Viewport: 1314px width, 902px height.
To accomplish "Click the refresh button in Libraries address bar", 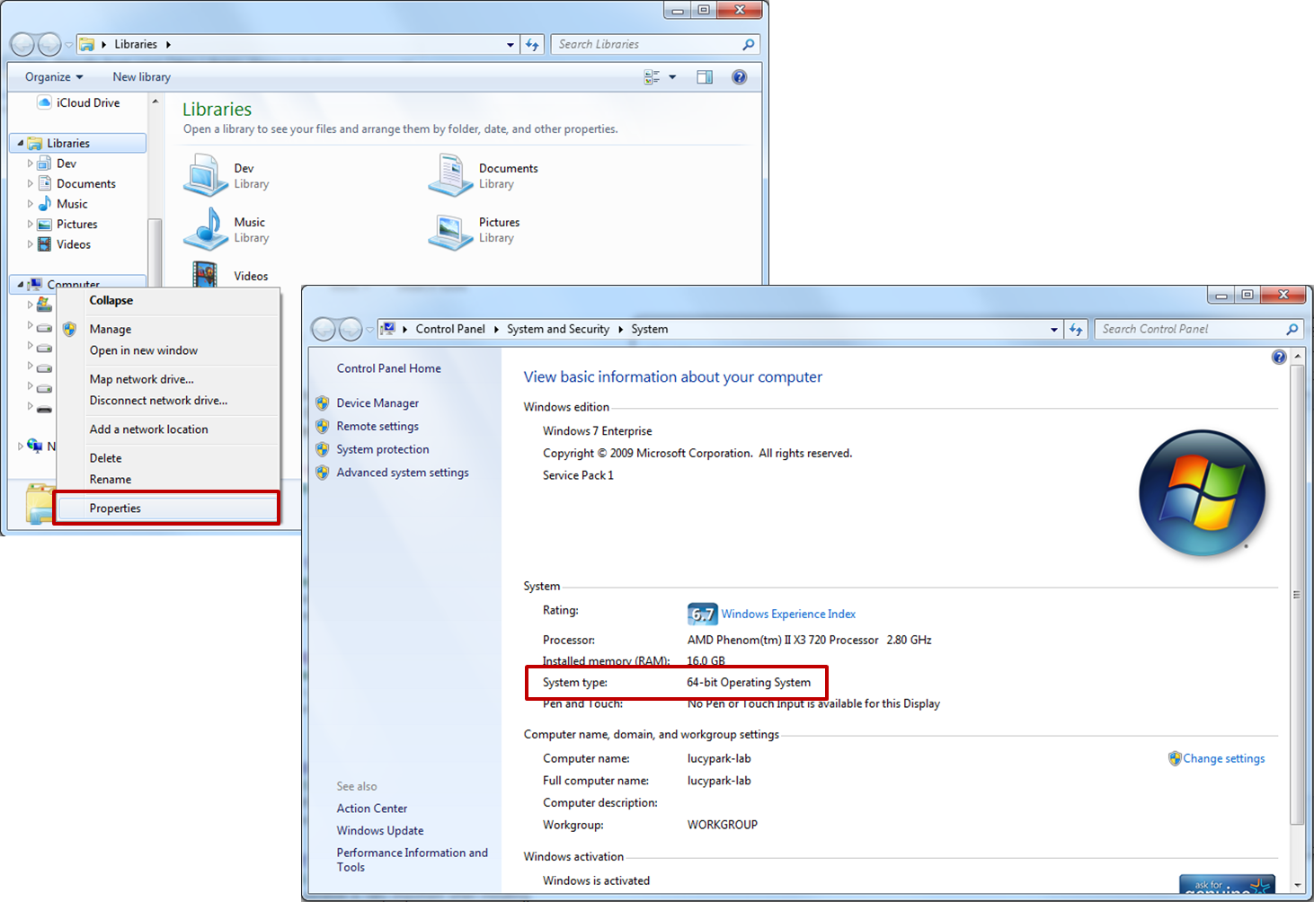I will (532, 44).
